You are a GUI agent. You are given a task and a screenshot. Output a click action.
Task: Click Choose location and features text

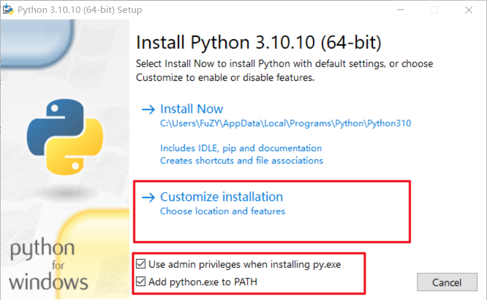click(222, 212)
